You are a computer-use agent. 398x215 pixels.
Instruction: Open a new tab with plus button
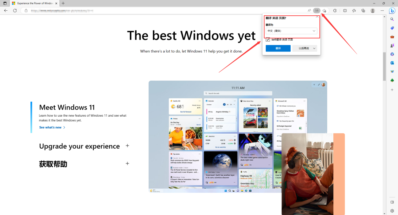click(63, 3)
